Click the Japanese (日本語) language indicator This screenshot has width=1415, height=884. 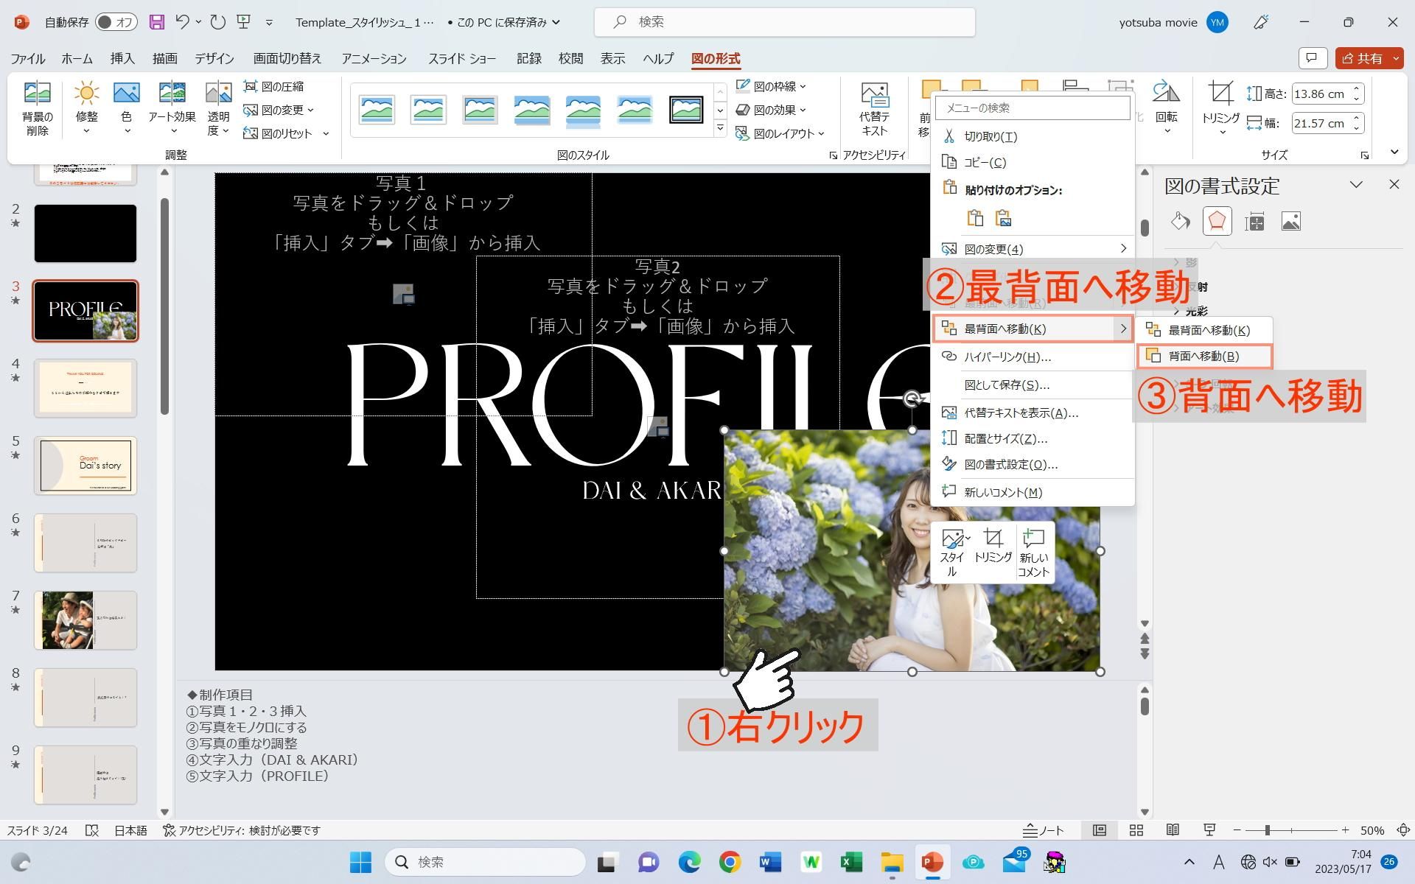point(130,830)
